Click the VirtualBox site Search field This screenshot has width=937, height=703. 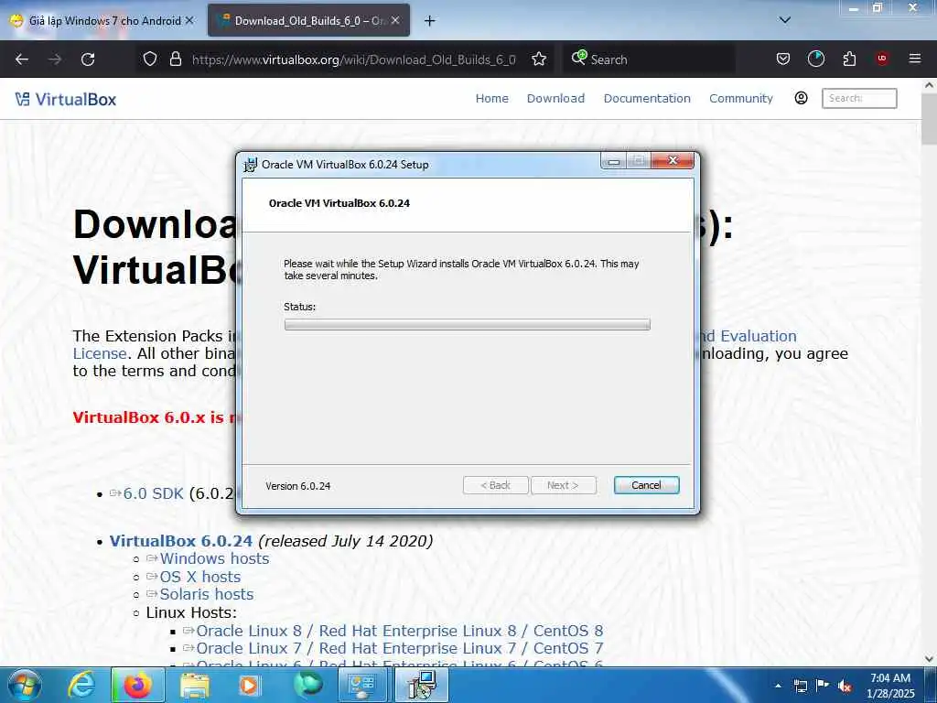[x=859, y=98]
